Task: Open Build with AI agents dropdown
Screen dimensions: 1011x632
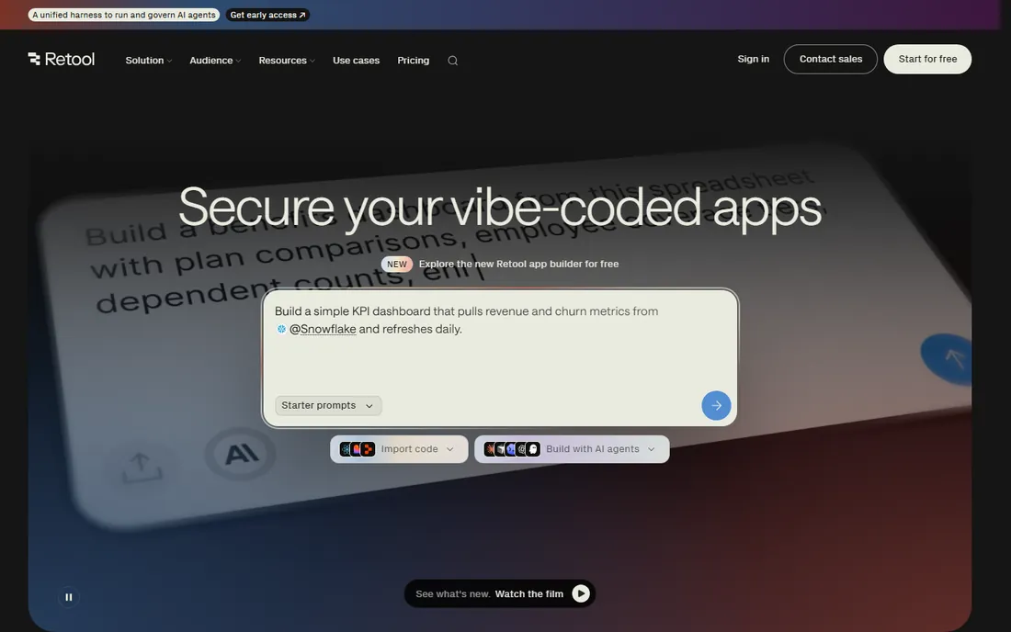Action: (572, 449)
